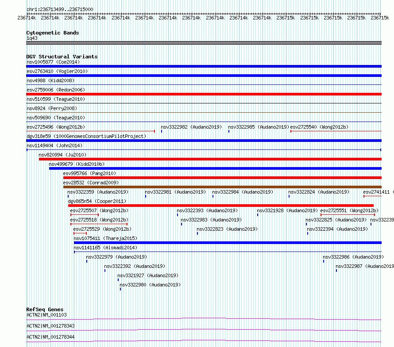Open nsv3322824 (Audano2019) variant label
This screenshot has width=394, height=347.
tap(319, 192)
